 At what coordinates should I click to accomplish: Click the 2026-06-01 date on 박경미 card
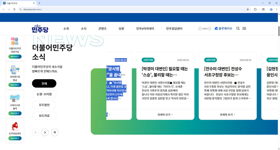[183, 60]
